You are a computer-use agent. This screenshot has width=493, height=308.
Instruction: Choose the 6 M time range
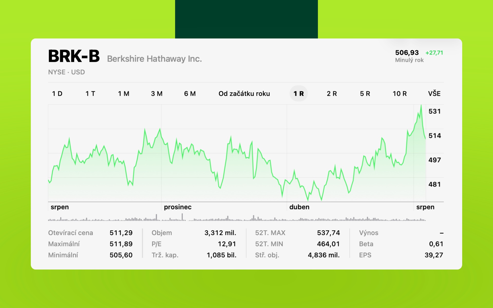190,94
